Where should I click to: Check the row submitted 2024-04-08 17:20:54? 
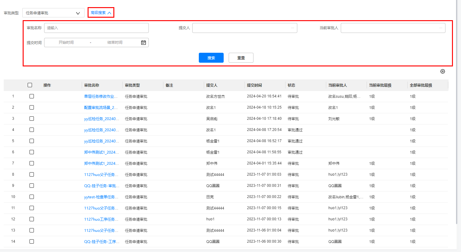32,130
